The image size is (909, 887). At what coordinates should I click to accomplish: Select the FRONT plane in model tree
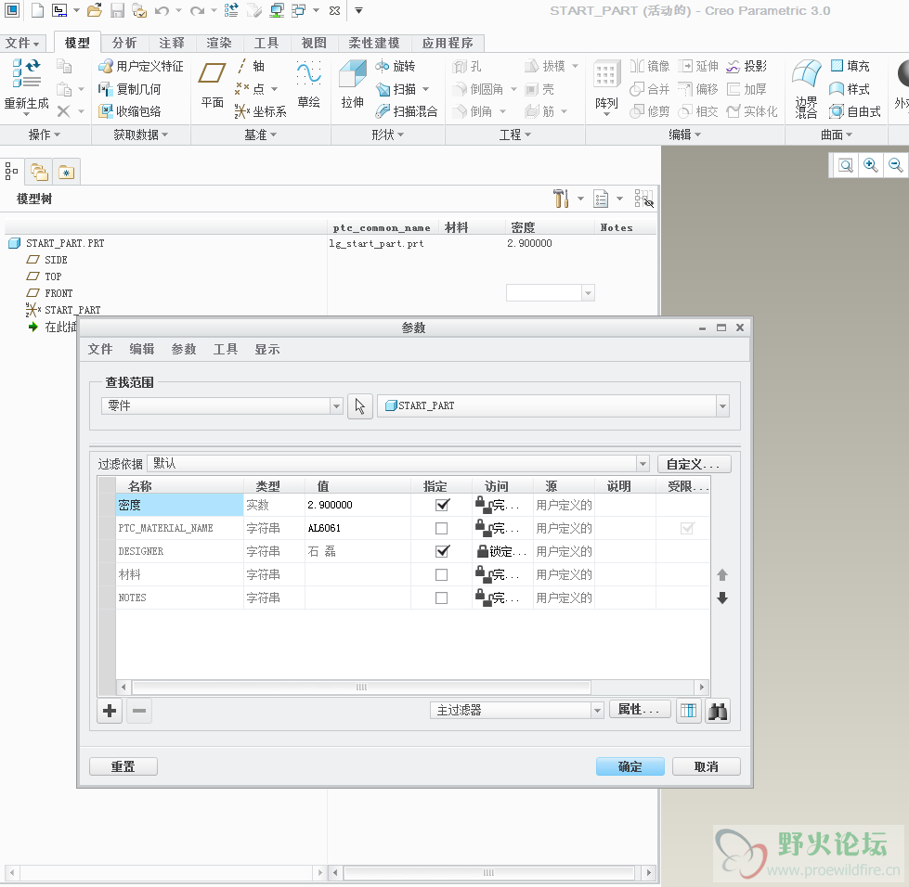click(58, 293)
